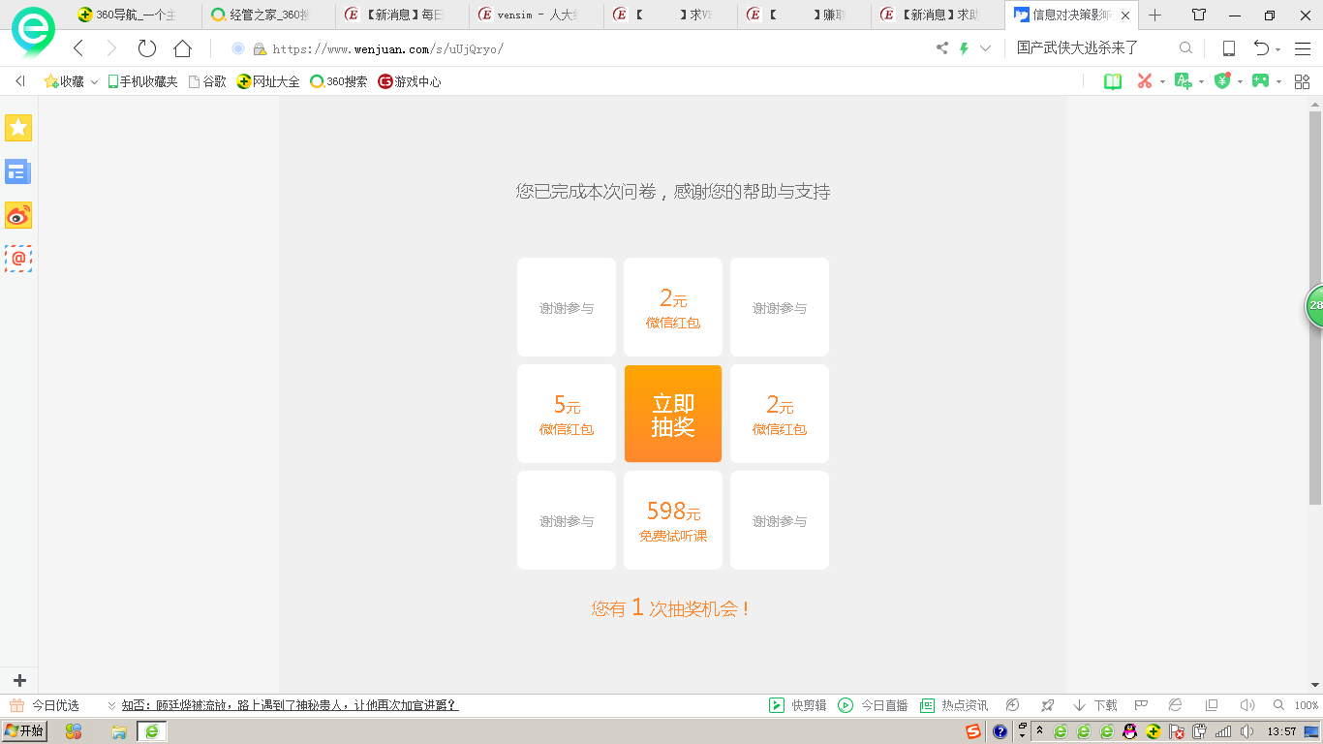The image size is (1323, 744).
Task: Open the undo-close dropdown arrow
Action: point(1278,49)
